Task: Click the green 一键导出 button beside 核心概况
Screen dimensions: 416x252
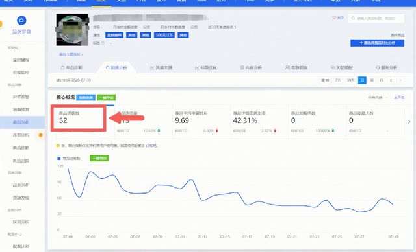Action: [107, 98]
